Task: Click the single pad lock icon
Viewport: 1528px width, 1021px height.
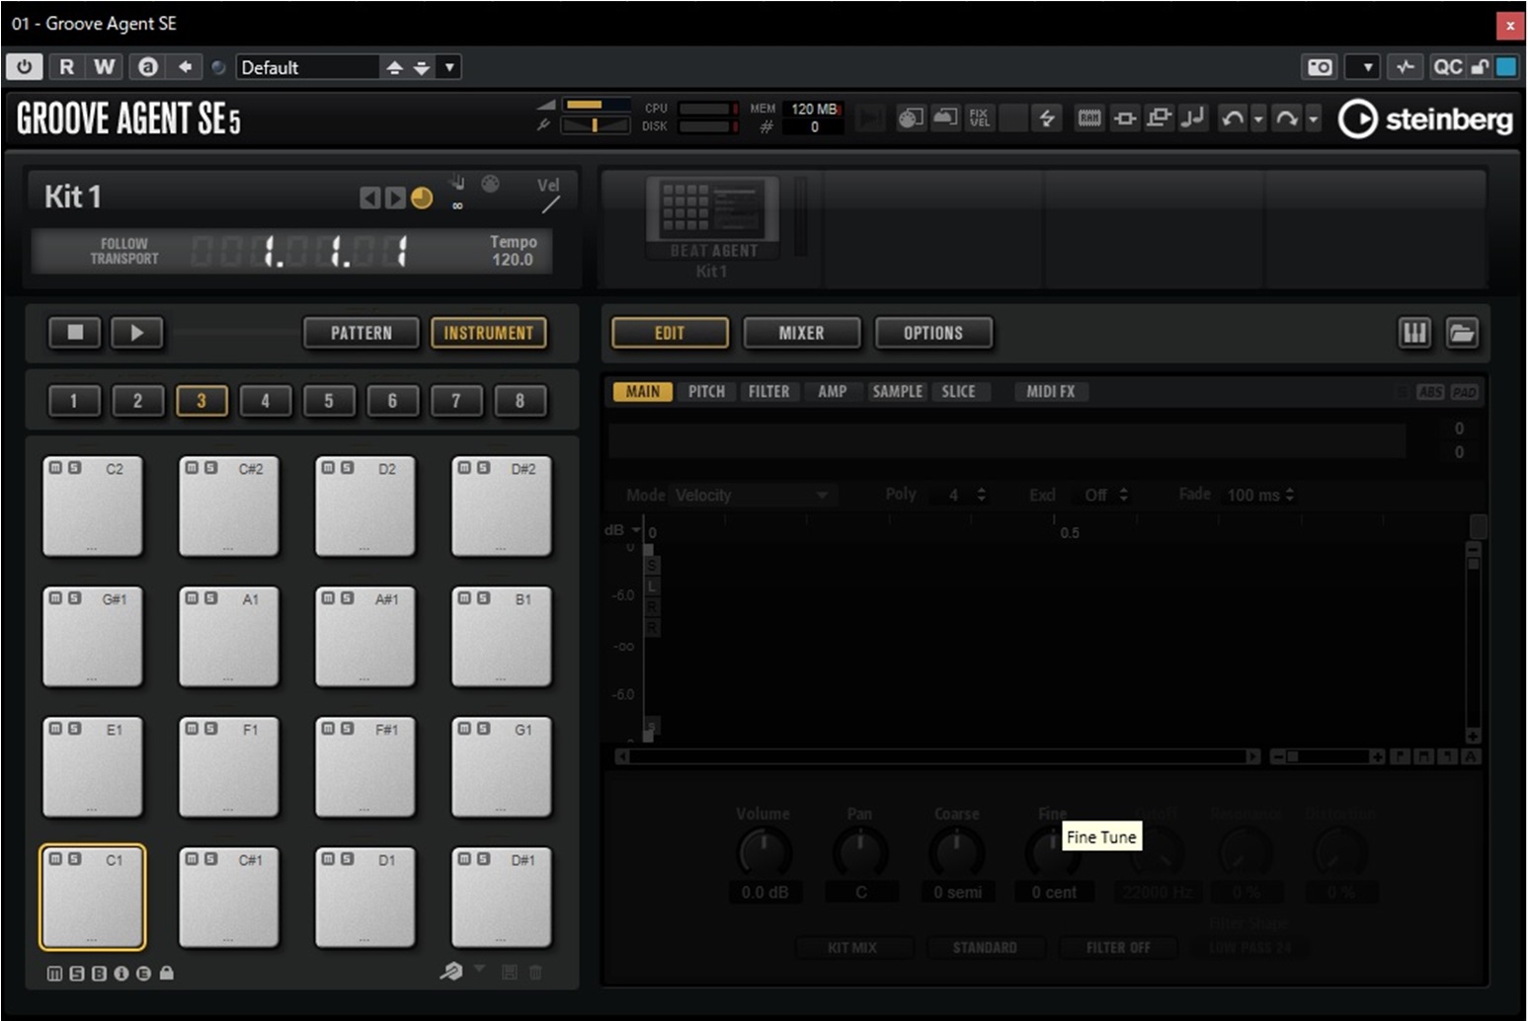Action: pyautogui.click(x=1124, y=118)
